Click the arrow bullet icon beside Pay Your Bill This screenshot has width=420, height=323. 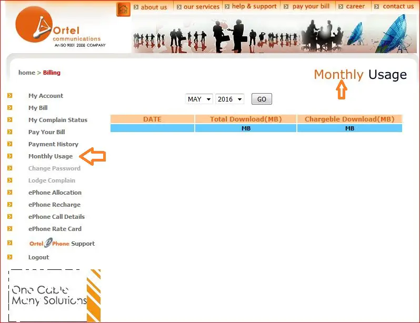tap(9, 132)
